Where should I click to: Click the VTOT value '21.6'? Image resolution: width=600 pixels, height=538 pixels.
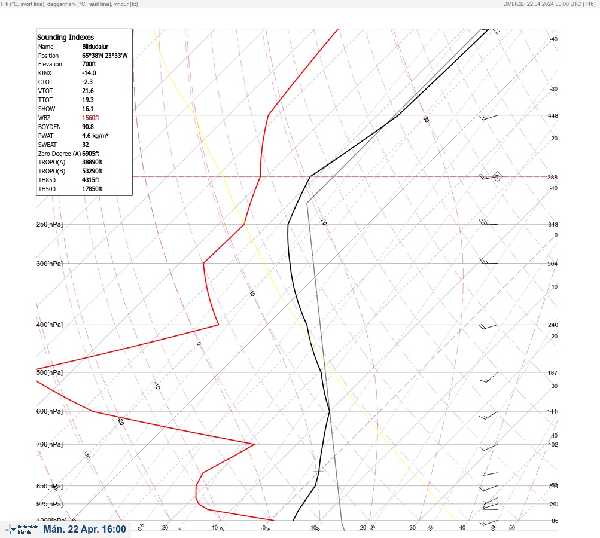pos(88,91)
